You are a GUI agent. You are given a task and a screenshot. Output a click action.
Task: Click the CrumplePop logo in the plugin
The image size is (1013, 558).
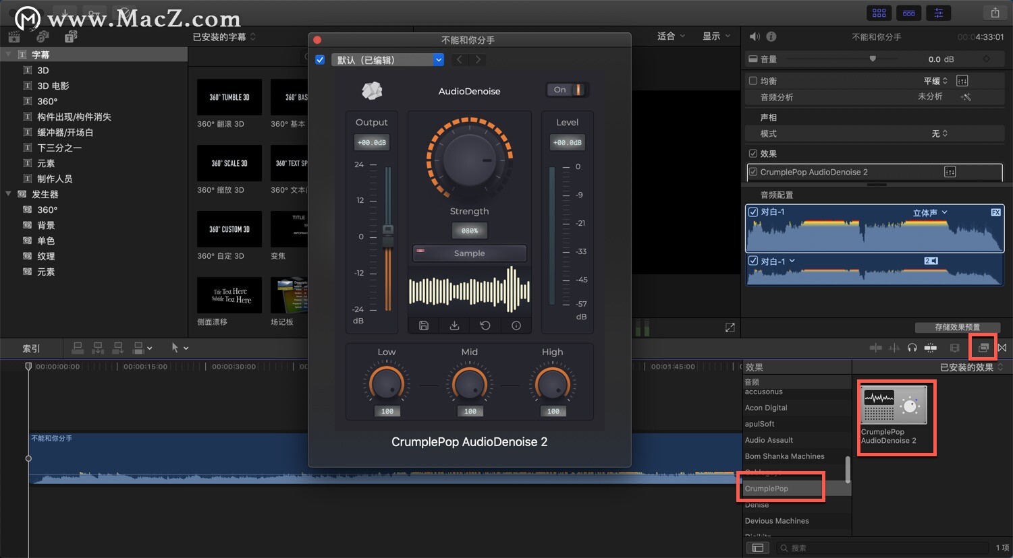click(372, 90)
